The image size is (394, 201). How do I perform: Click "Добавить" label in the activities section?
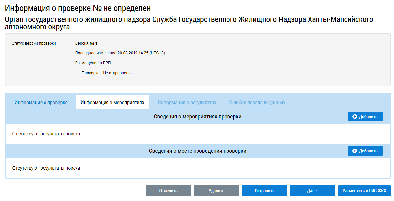coord(368,117)
